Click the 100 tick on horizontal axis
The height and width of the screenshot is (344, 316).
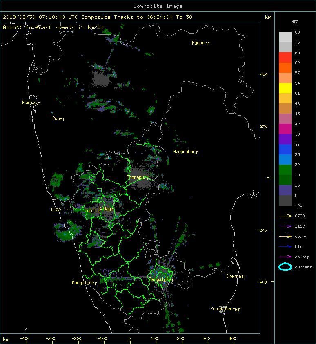[154, 339]
